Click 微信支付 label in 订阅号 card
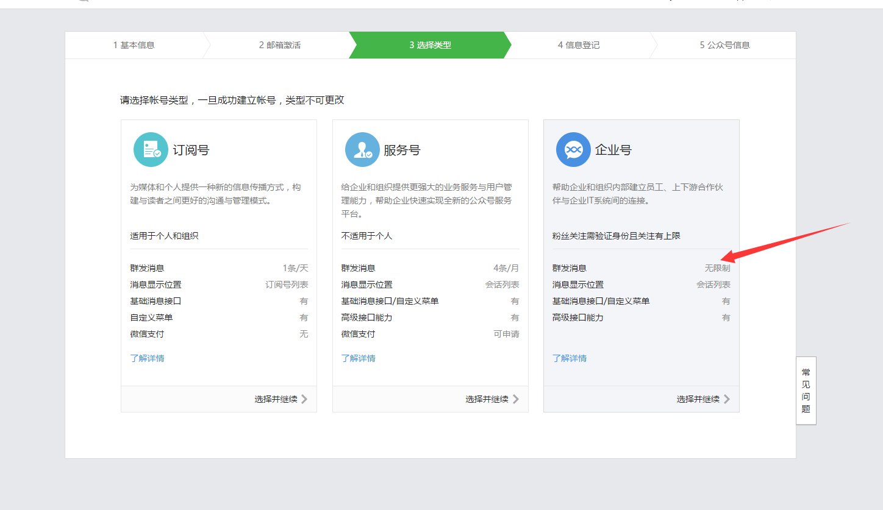This screenshot has width=883, height=510. [147, 334]
